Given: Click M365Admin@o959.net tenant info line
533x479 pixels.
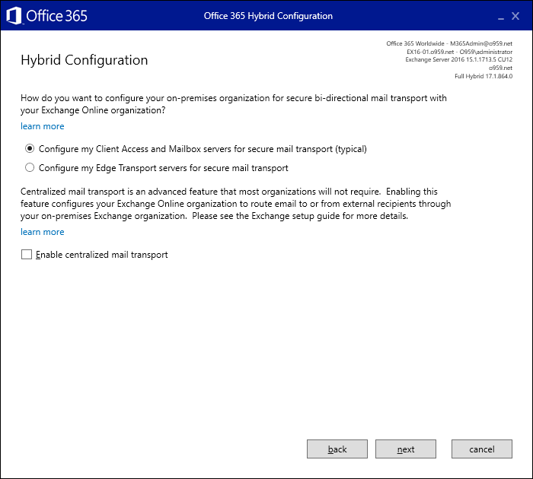Looking at the screenshot, I should [449, 43].
